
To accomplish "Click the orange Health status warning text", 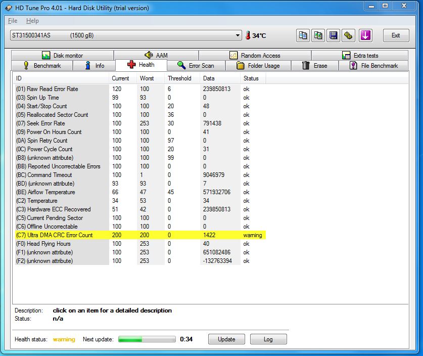I will click(x=64, y=339).
